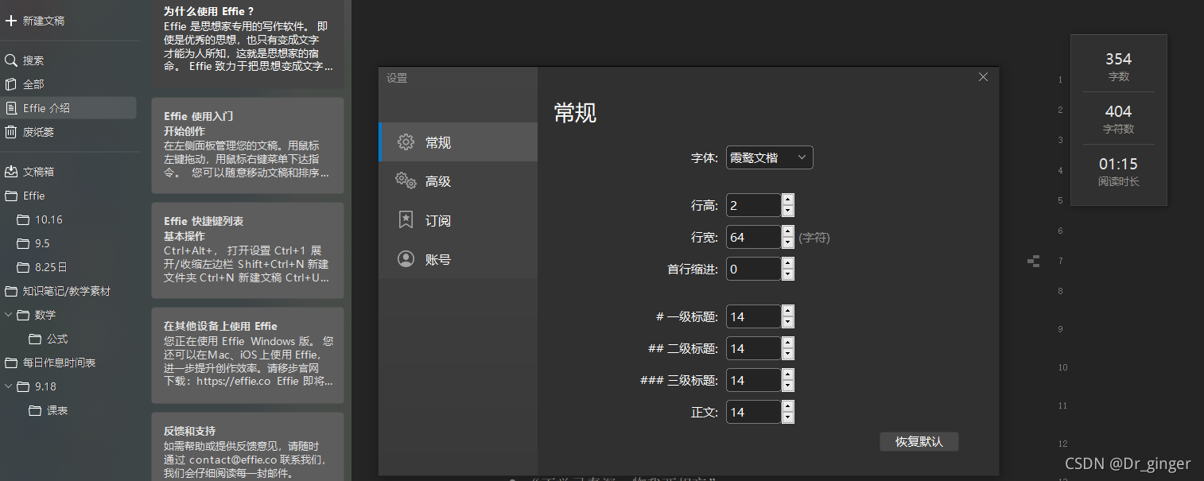The image size is (1204, 481).
Task: Open the 在其他设备上使用 Effie card
Action: pos(247,355)
